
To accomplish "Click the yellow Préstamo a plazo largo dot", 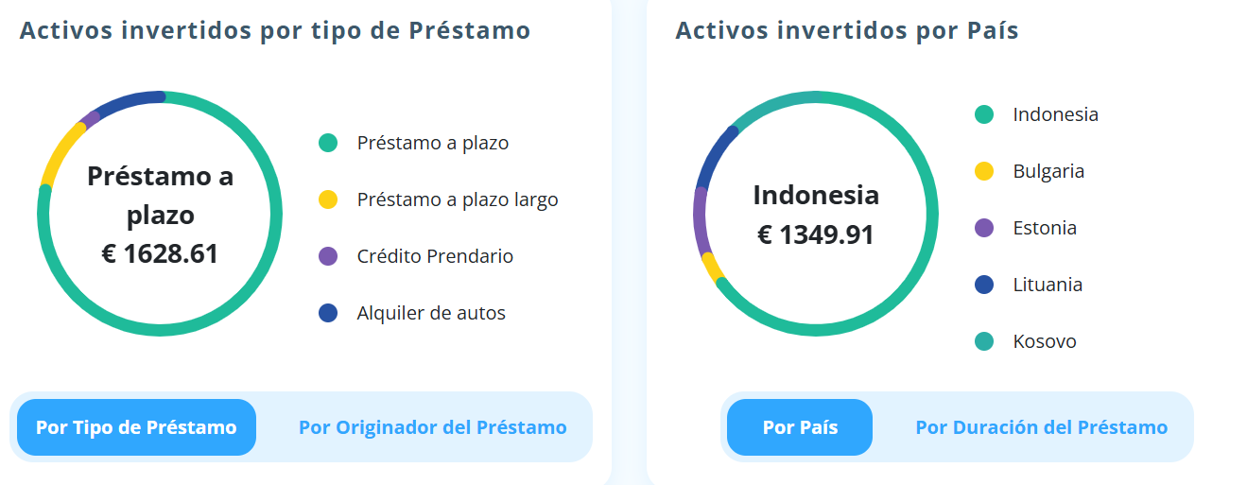I will (328, 200).
